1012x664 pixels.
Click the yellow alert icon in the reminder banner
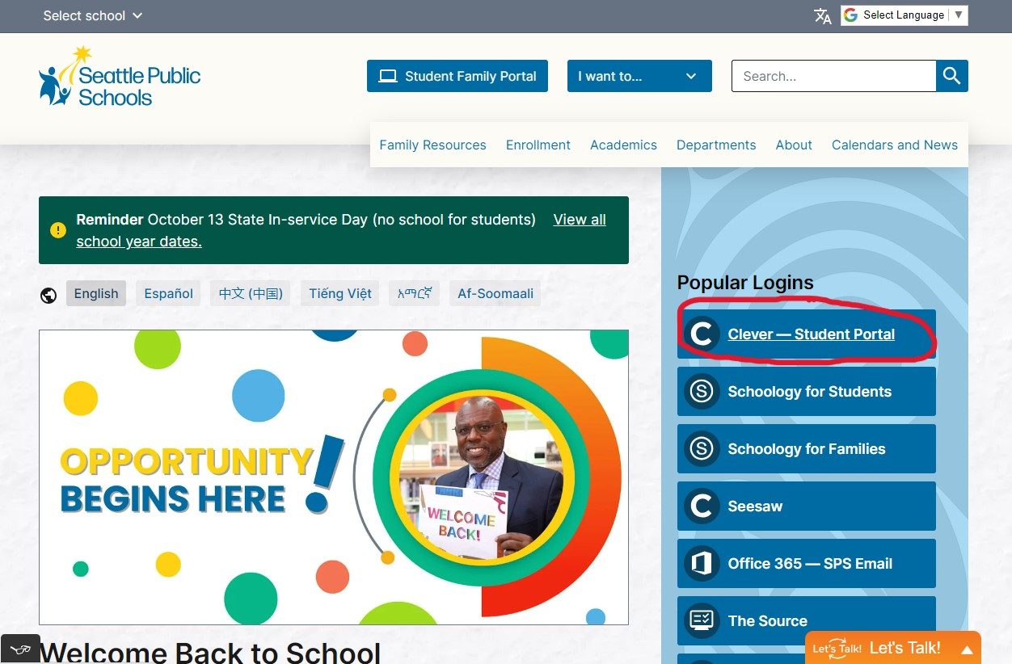[x=58, y=230]
